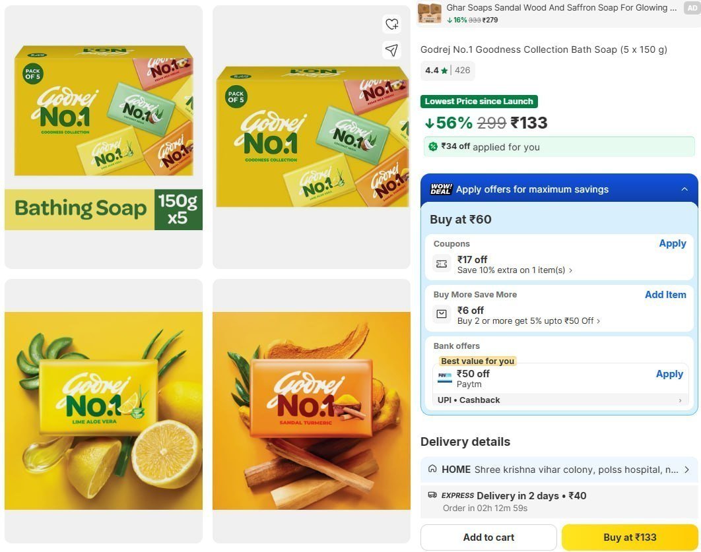
Task: Click the WOW! DEAL badge
Action: coord(441,189)
